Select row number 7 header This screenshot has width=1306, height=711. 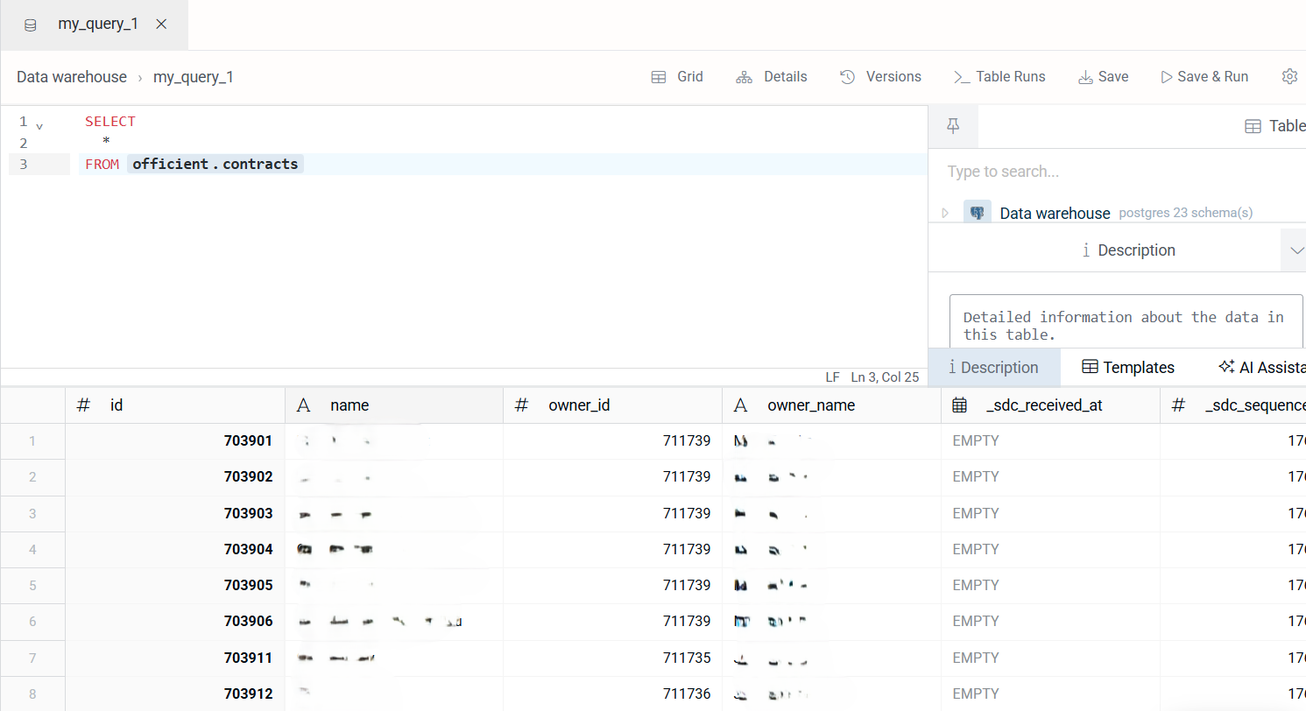click(x=32, y=658)
